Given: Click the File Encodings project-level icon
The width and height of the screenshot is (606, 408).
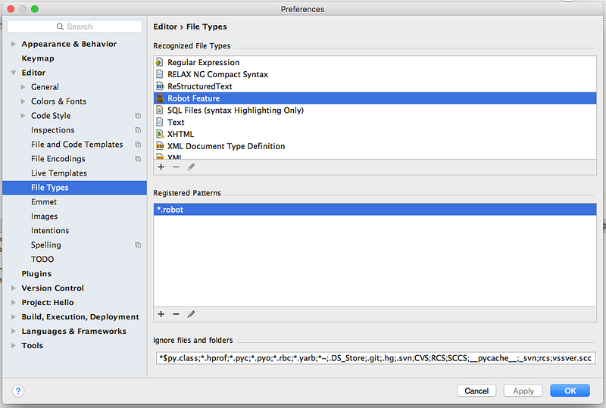Looking at the screenshot, I should pos(138,159).
